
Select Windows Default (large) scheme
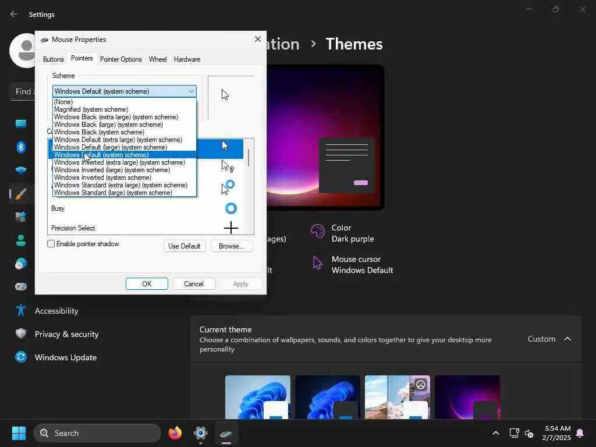(x=125, y=147)
